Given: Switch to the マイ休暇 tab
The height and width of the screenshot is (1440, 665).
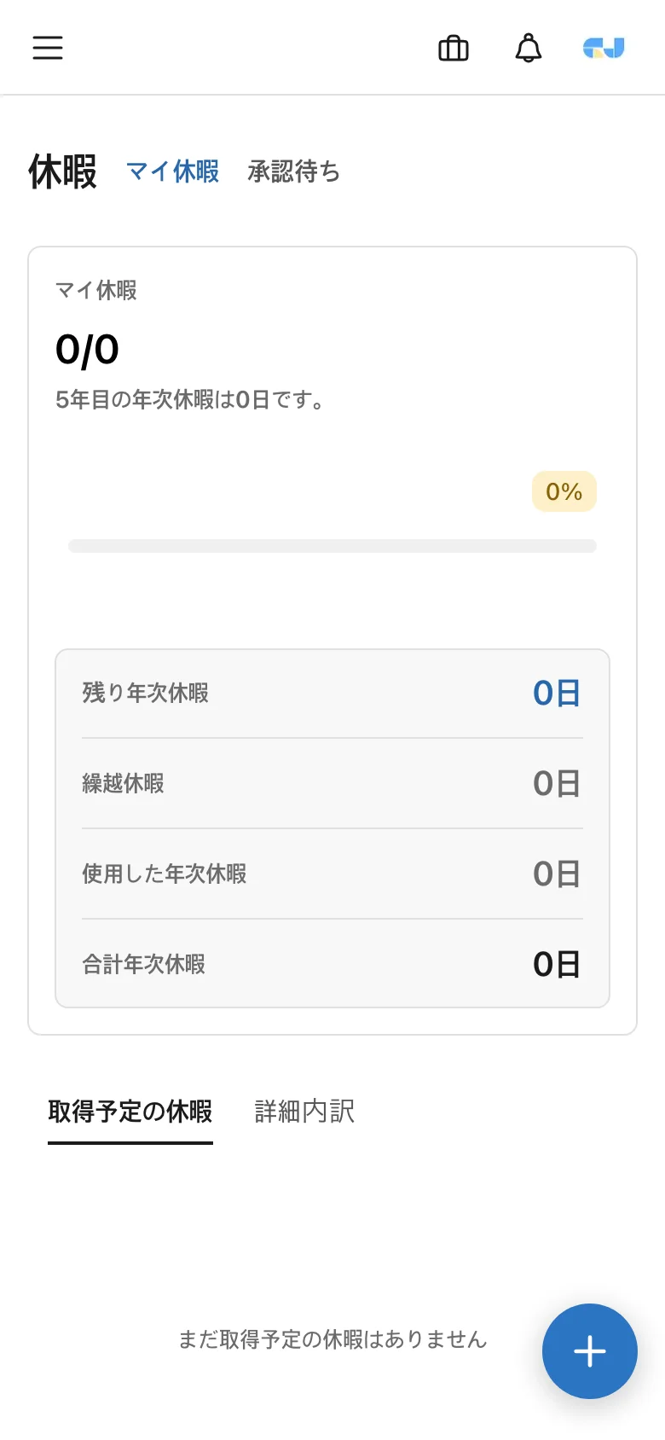Looking at the screenshot, I should [173, 171].
